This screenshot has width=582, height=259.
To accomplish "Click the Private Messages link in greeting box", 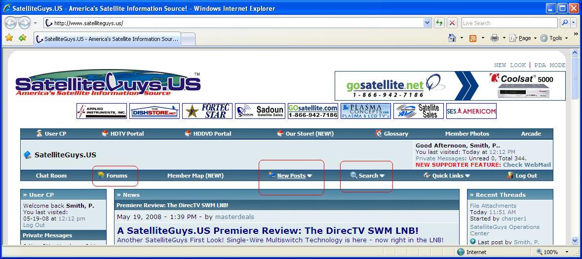I will pyautogui.click(x=440, y=158).
